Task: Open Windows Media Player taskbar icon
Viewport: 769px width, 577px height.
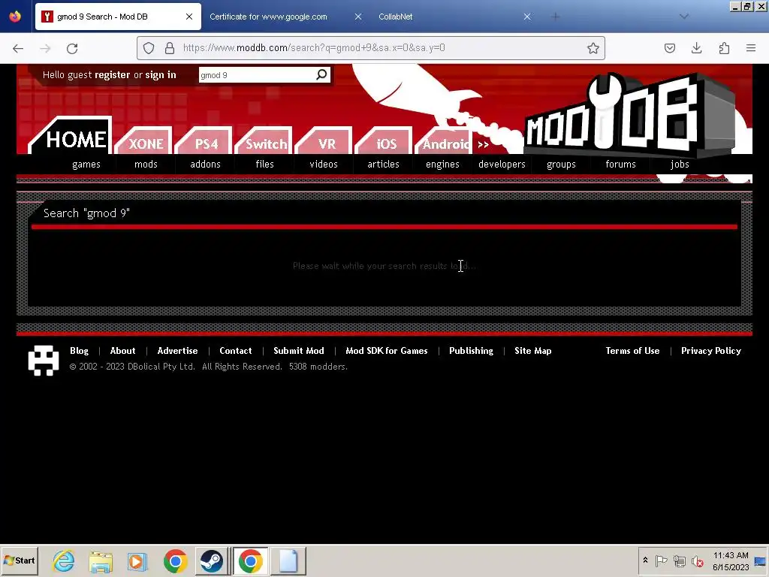Action: [137, 560]
